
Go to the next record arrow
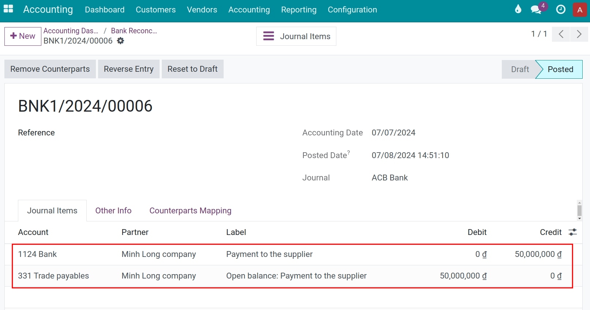tap(579, 34)
